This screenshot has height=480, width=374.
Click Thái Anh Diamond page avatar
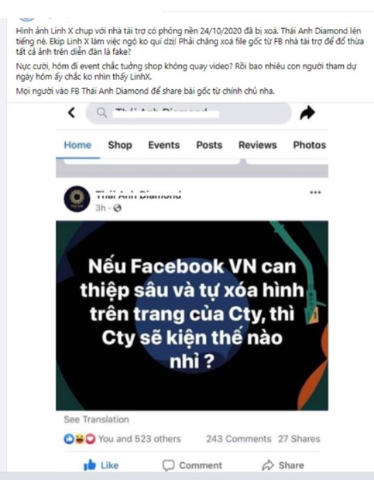[77, 199]
